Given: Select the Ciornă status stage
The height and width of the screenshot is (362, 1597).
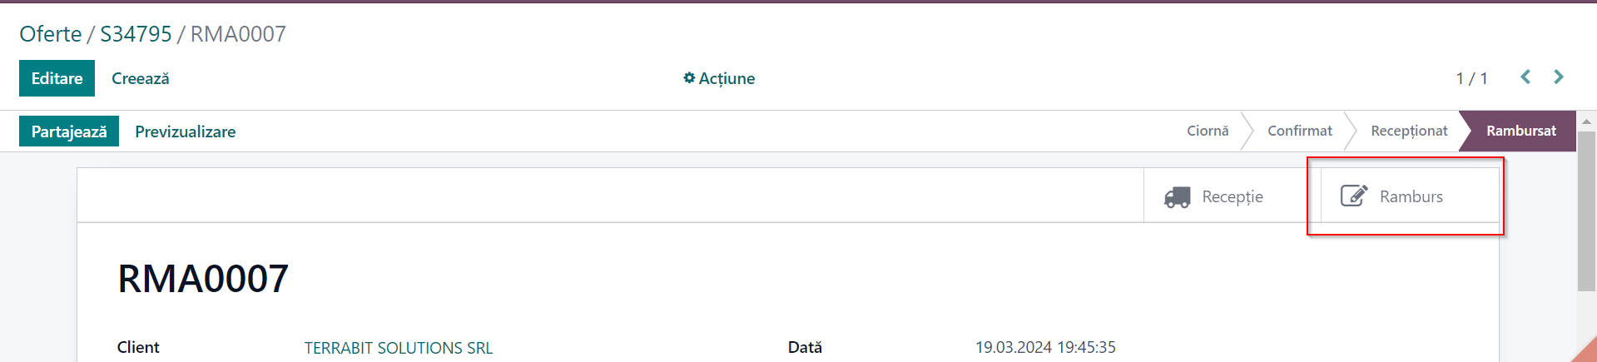Looking at the screenshot, I should click(1208, 131).
